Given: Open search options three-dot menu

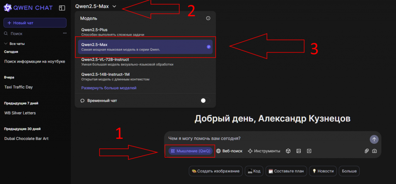Looking at the screenshot, I should click(x=65, y=33).
